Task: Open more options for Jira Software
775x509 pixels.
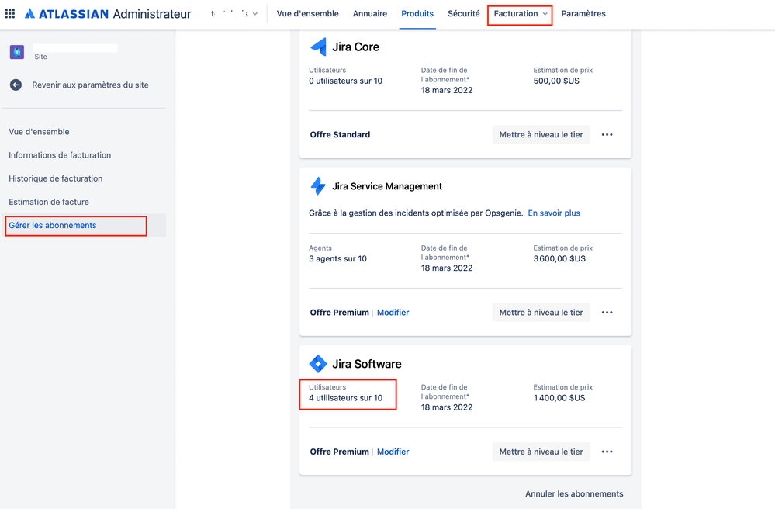Action: point(607,452)
